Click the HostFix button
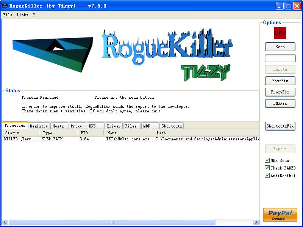Screen dimensions: 303x227 tap(280, 81)
